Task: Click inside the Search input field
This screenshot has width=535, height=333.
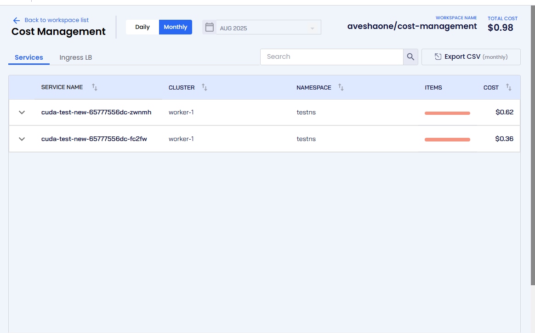Action: click(x=332, y=57)
